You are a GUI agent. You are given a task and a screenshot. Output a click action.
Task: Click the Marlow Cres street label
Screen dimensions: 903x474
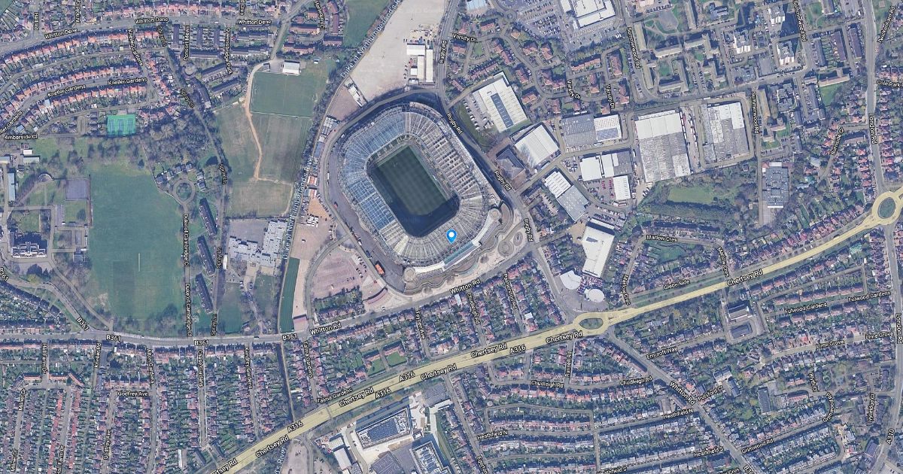pos(662,239)
